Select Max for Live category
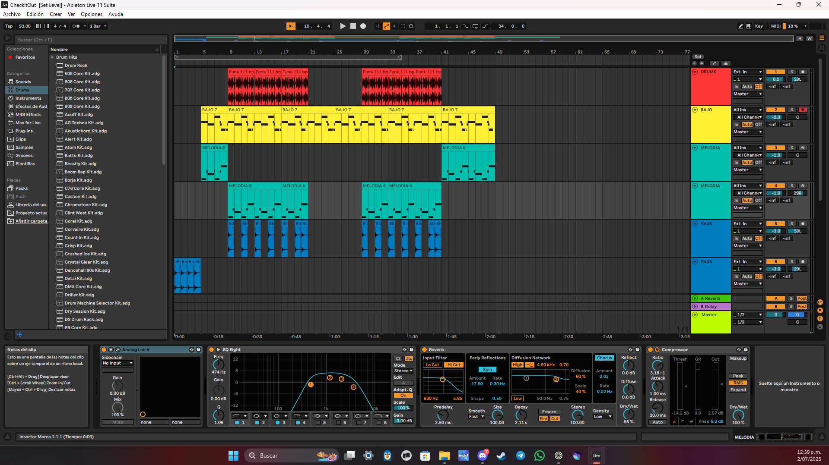The image size is (829, 465). point(28,123)
